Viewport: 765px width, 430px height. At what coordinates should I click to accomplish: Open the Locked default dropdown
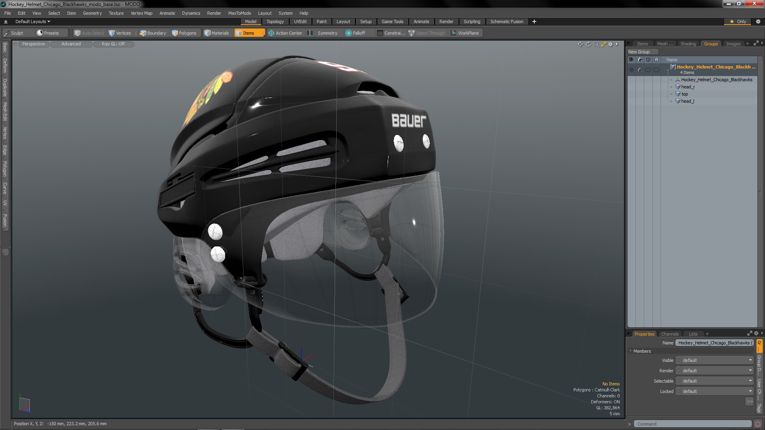coord(717,391)
